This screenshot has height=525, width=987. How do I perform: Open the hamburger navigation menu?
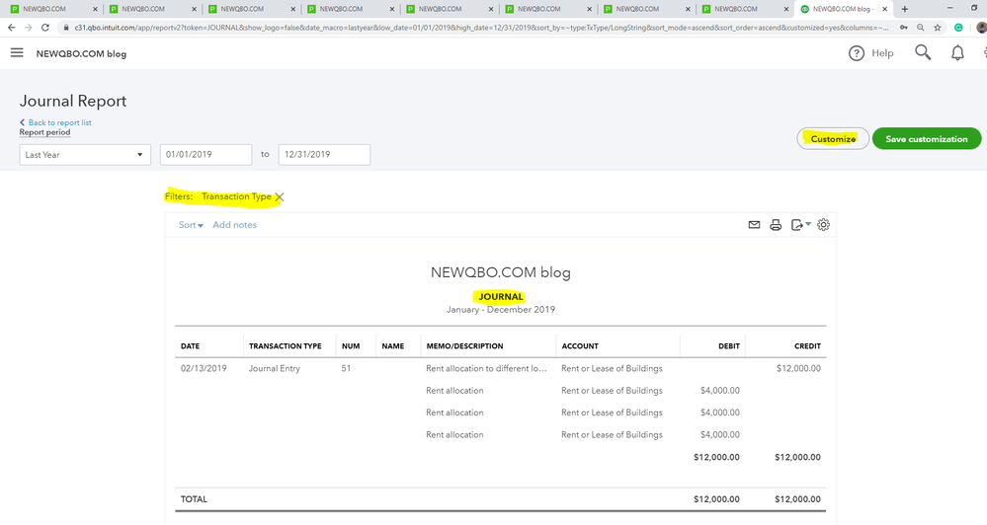tap(17, 53)
